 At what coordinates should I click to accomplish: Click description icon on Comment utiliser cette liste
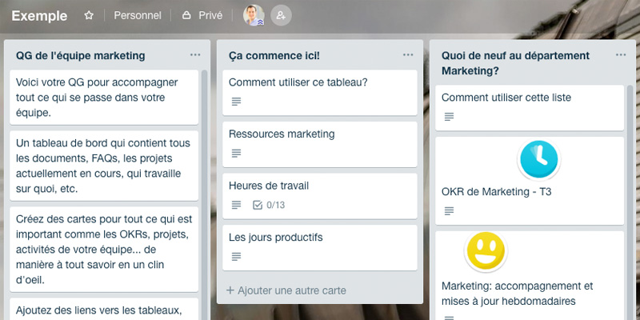[449, 117]
